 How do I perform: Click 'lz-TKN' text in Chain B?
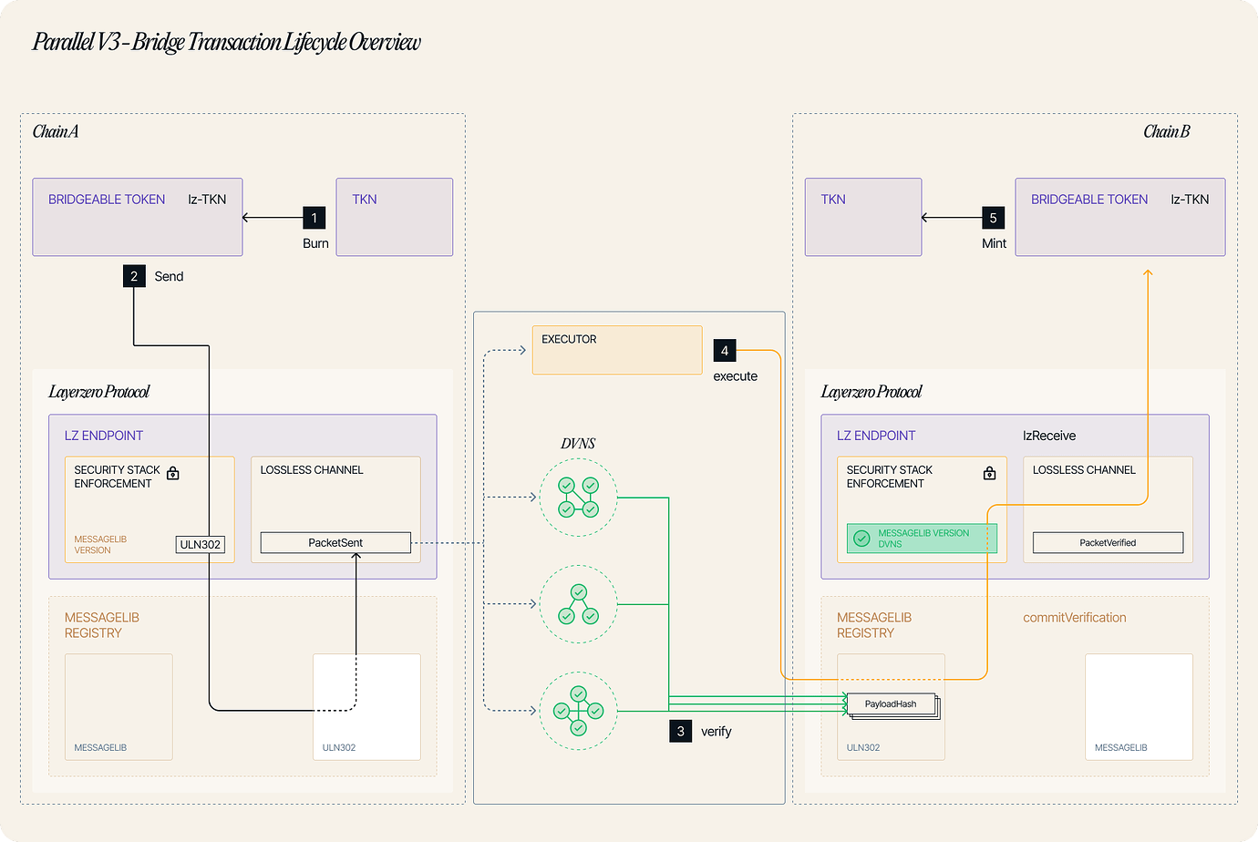pos(1190,200)
